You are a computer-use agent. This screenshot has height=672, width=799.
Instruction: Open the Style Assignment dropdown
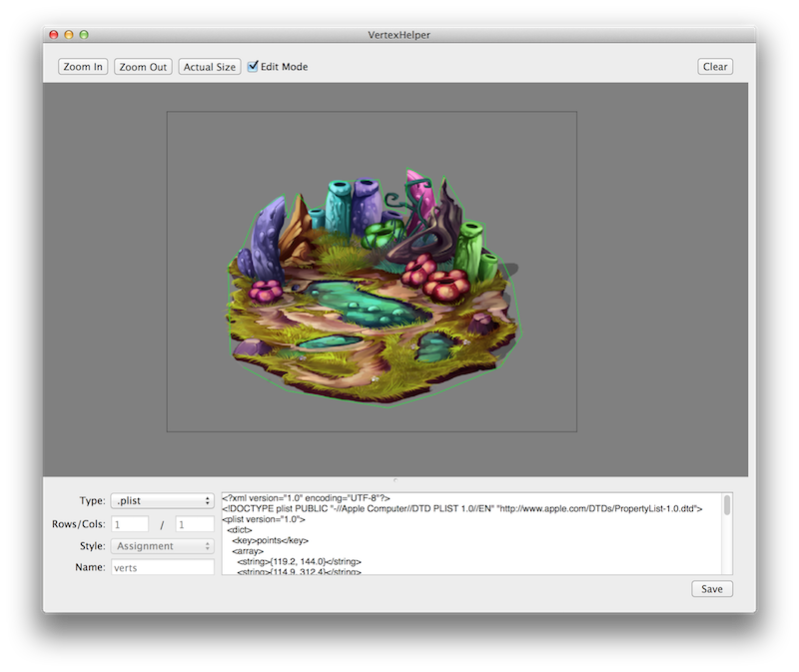[162, 546]
